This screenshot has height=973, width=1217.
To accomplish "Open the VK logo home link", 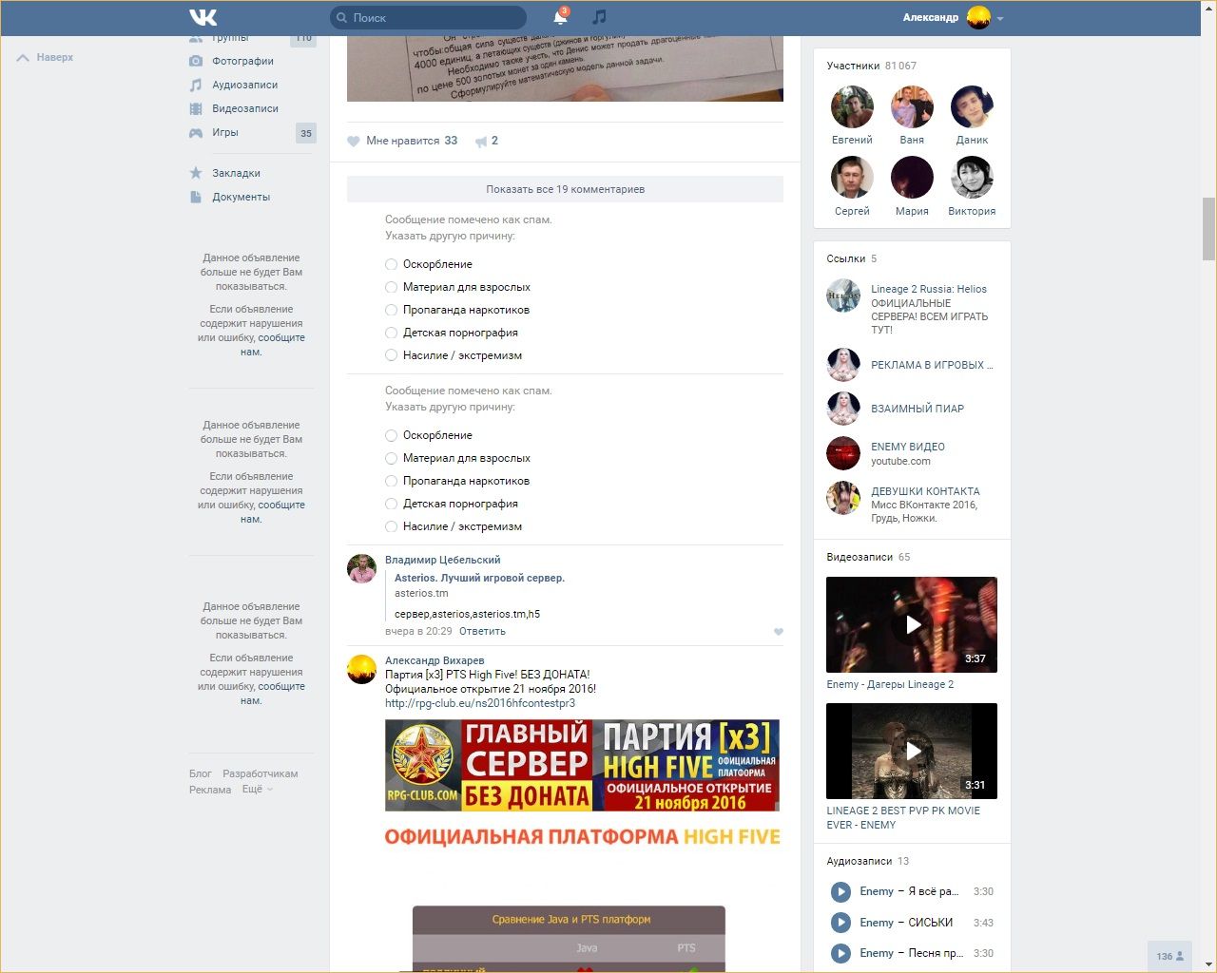I will click(x=203, y=17).
